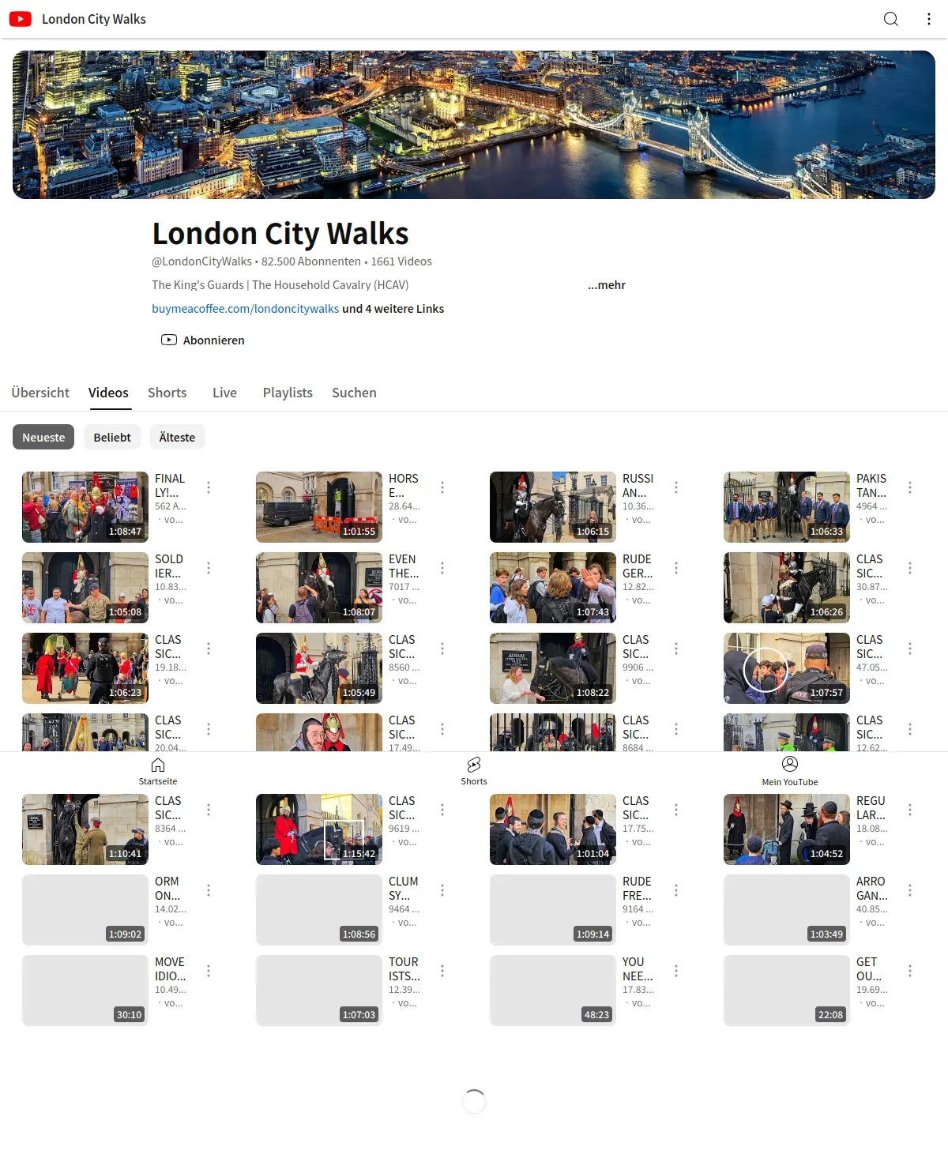Open the placeholder thumbnail with duration 22:08
Viewport: 948px width, 1162px height.
pyautogui.click(x=787, y=991)
